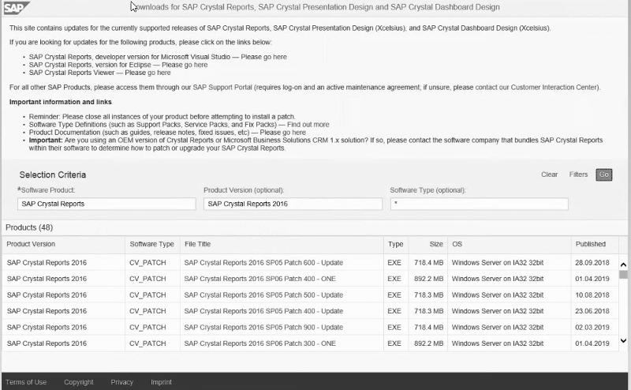Image resolution: width=631 pixels, height=390 pixels.
Task: Click 'Windows Server on IA32 32bit' in Patch 500 row
Action: [498, 295]
